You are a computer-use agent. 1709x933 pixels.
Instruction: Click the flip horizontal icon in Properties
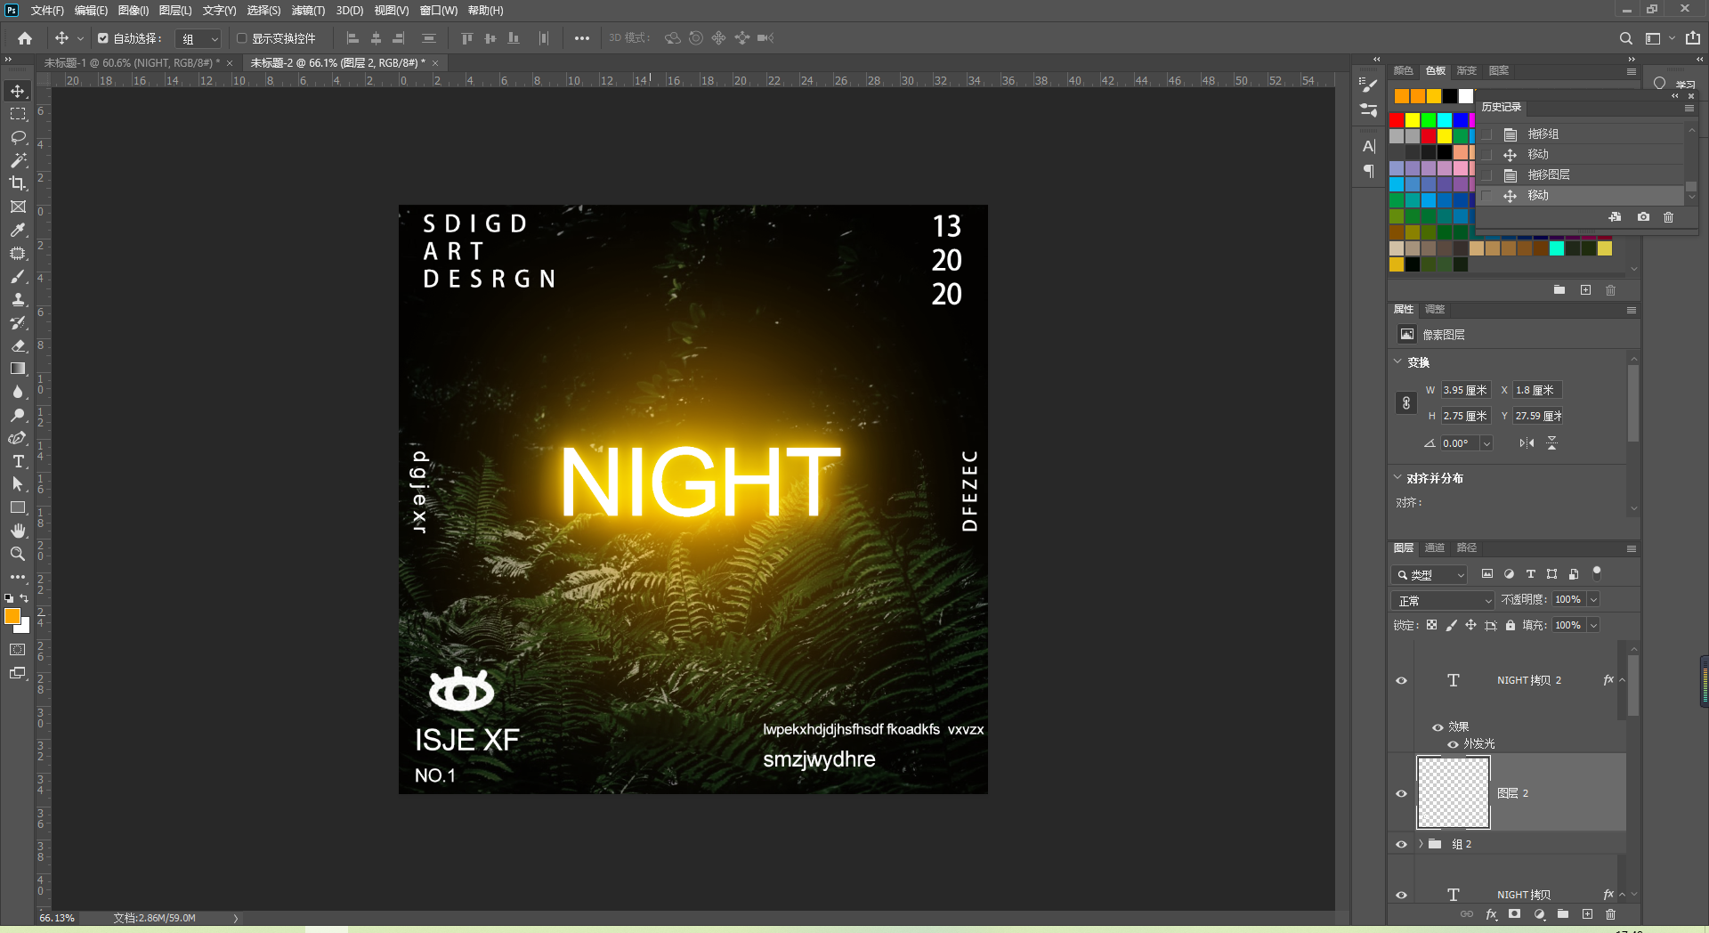[x=1527, y=443]
